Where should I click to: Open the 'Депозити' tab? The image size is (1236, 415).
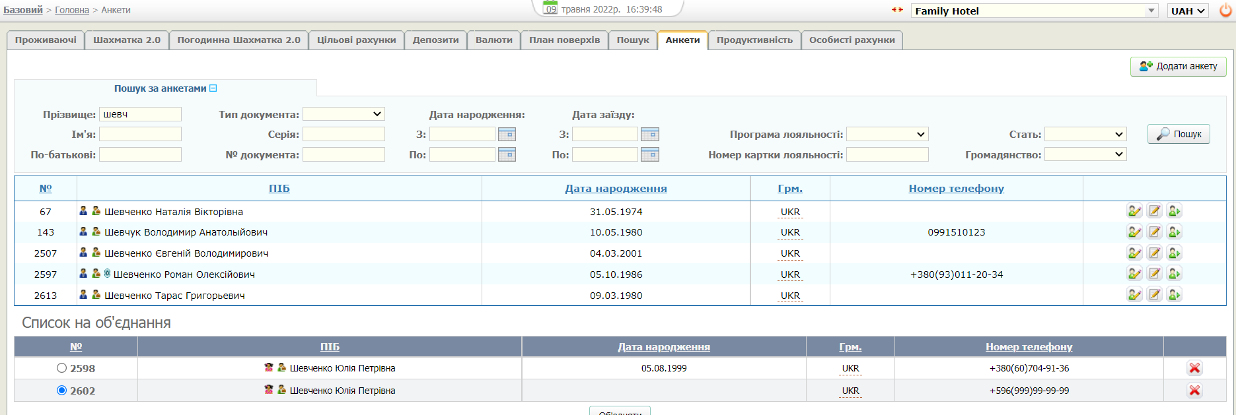pos(435,40)
